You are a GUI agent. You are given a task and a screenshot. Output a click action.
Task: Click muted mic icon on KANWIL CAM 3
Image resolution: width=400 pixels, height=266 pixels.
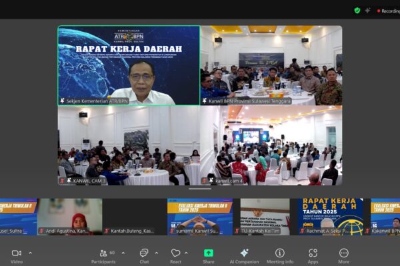[62, 181]
